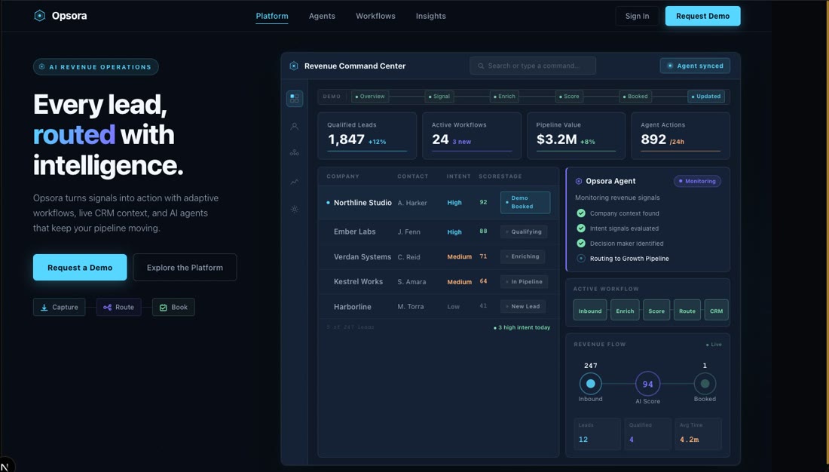Viewport: 829px width, 472px height.
Task: Open the Insights nav item
Action: pyautogui.click(x=431, y=16)
